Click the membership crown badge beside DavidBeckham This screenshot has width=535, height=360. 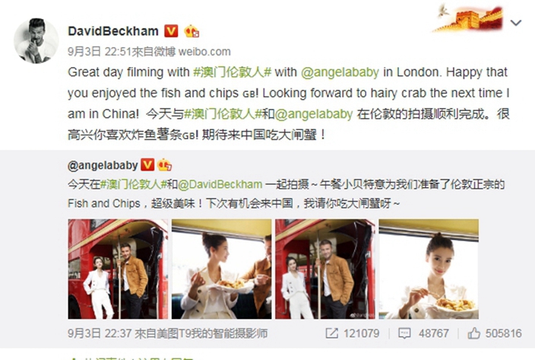[x=192, y=31]
